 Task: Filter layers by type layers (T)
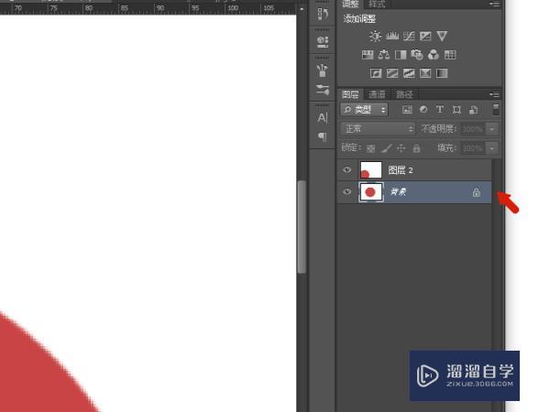point(440,110)
